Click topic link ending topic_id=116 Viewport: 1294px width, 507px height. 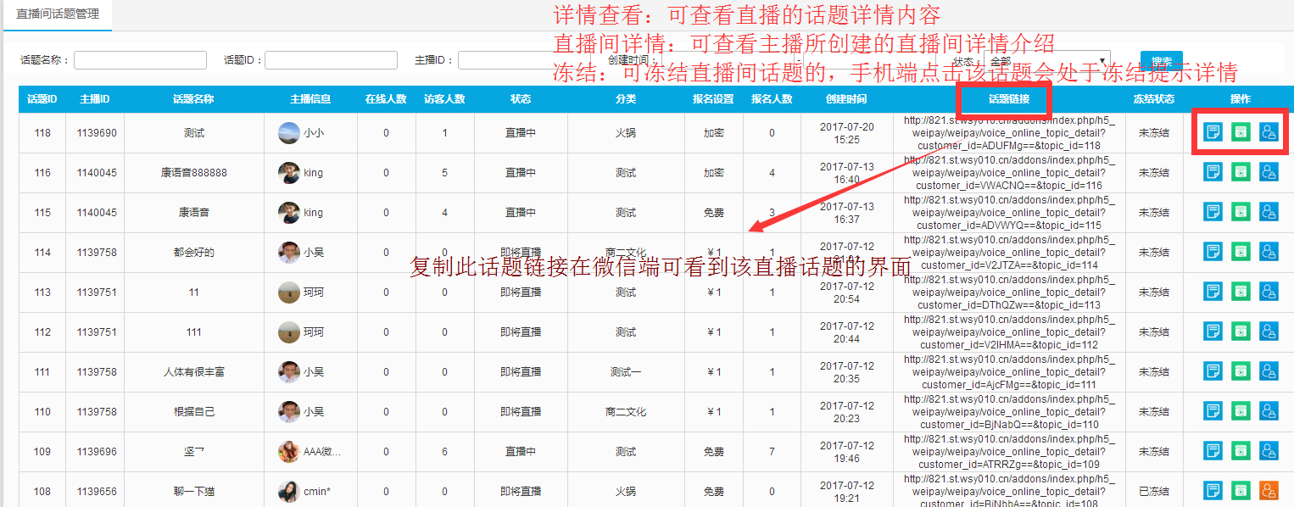[1009, 172]
